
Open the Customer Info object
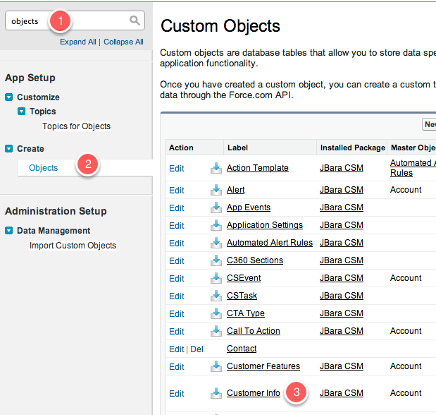pos(254,393)
